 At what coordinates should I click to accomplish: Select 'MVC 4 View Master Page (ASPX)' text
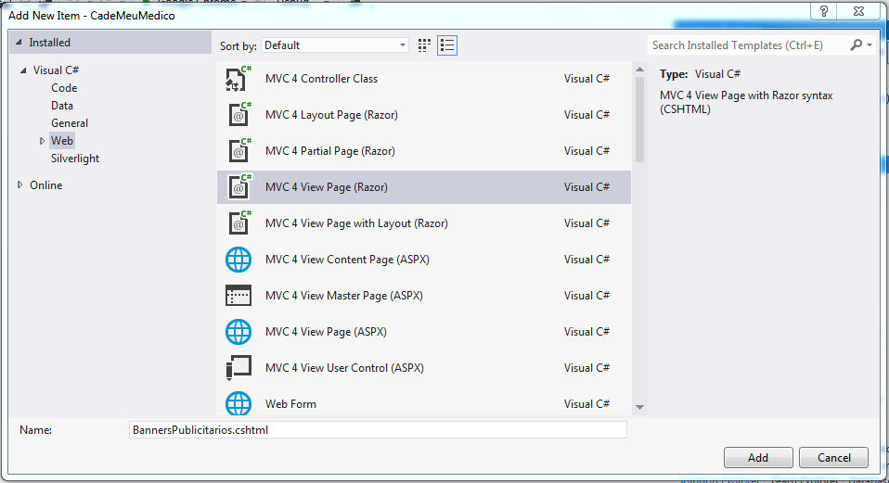(344, 296)
